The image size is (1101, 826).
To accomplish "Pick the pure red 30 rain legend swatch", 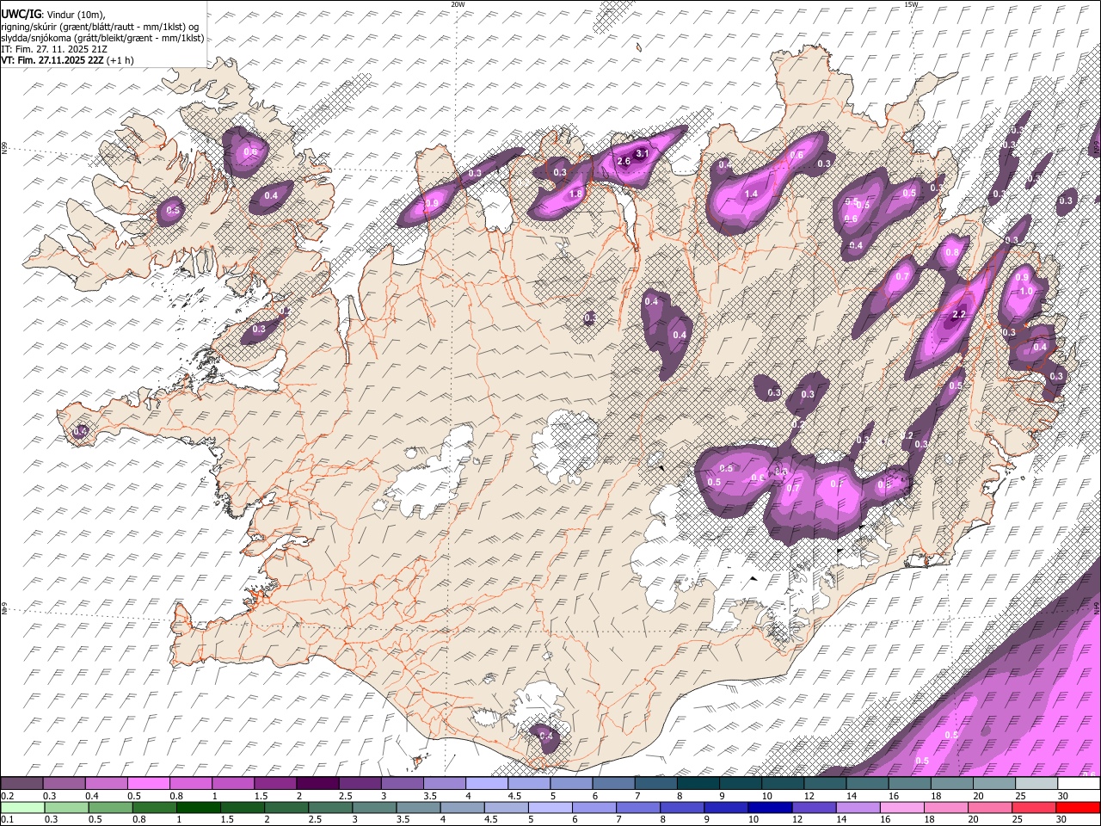I will click(1079, 808).
